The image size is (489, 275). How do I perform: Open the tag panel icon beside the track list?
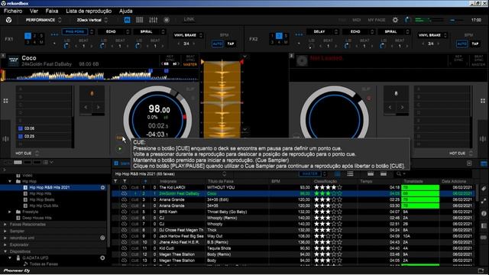tap(484, 189)
